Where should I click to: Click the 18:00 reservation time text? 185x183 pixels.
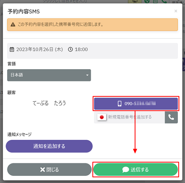[x=81, y=49]
